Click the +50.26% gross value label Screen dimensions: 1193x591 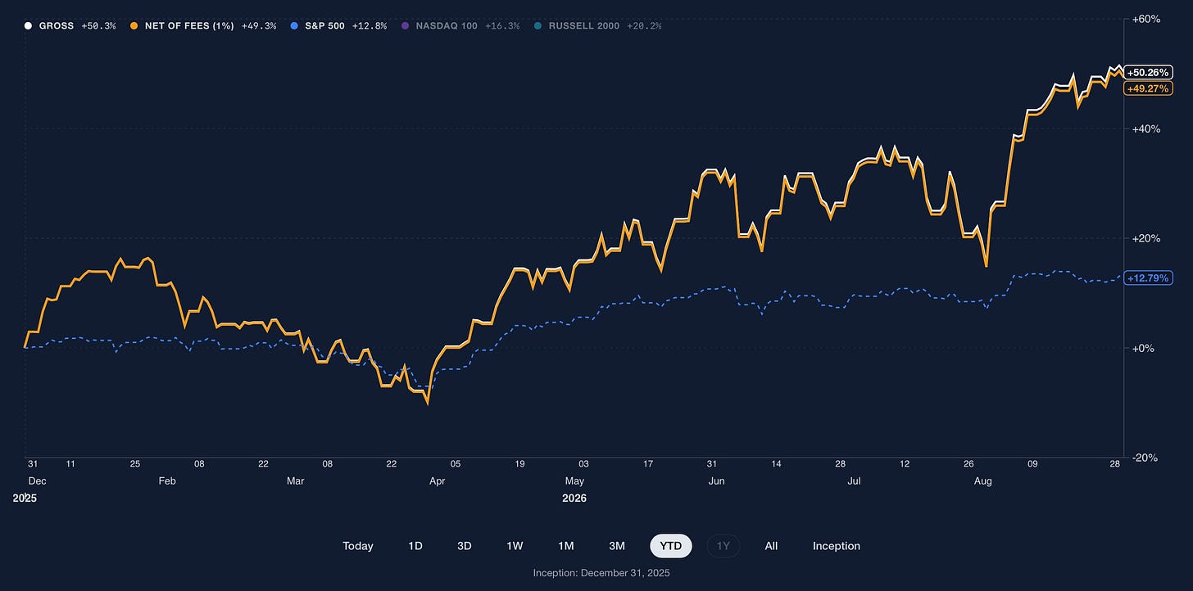(1148, 72)
